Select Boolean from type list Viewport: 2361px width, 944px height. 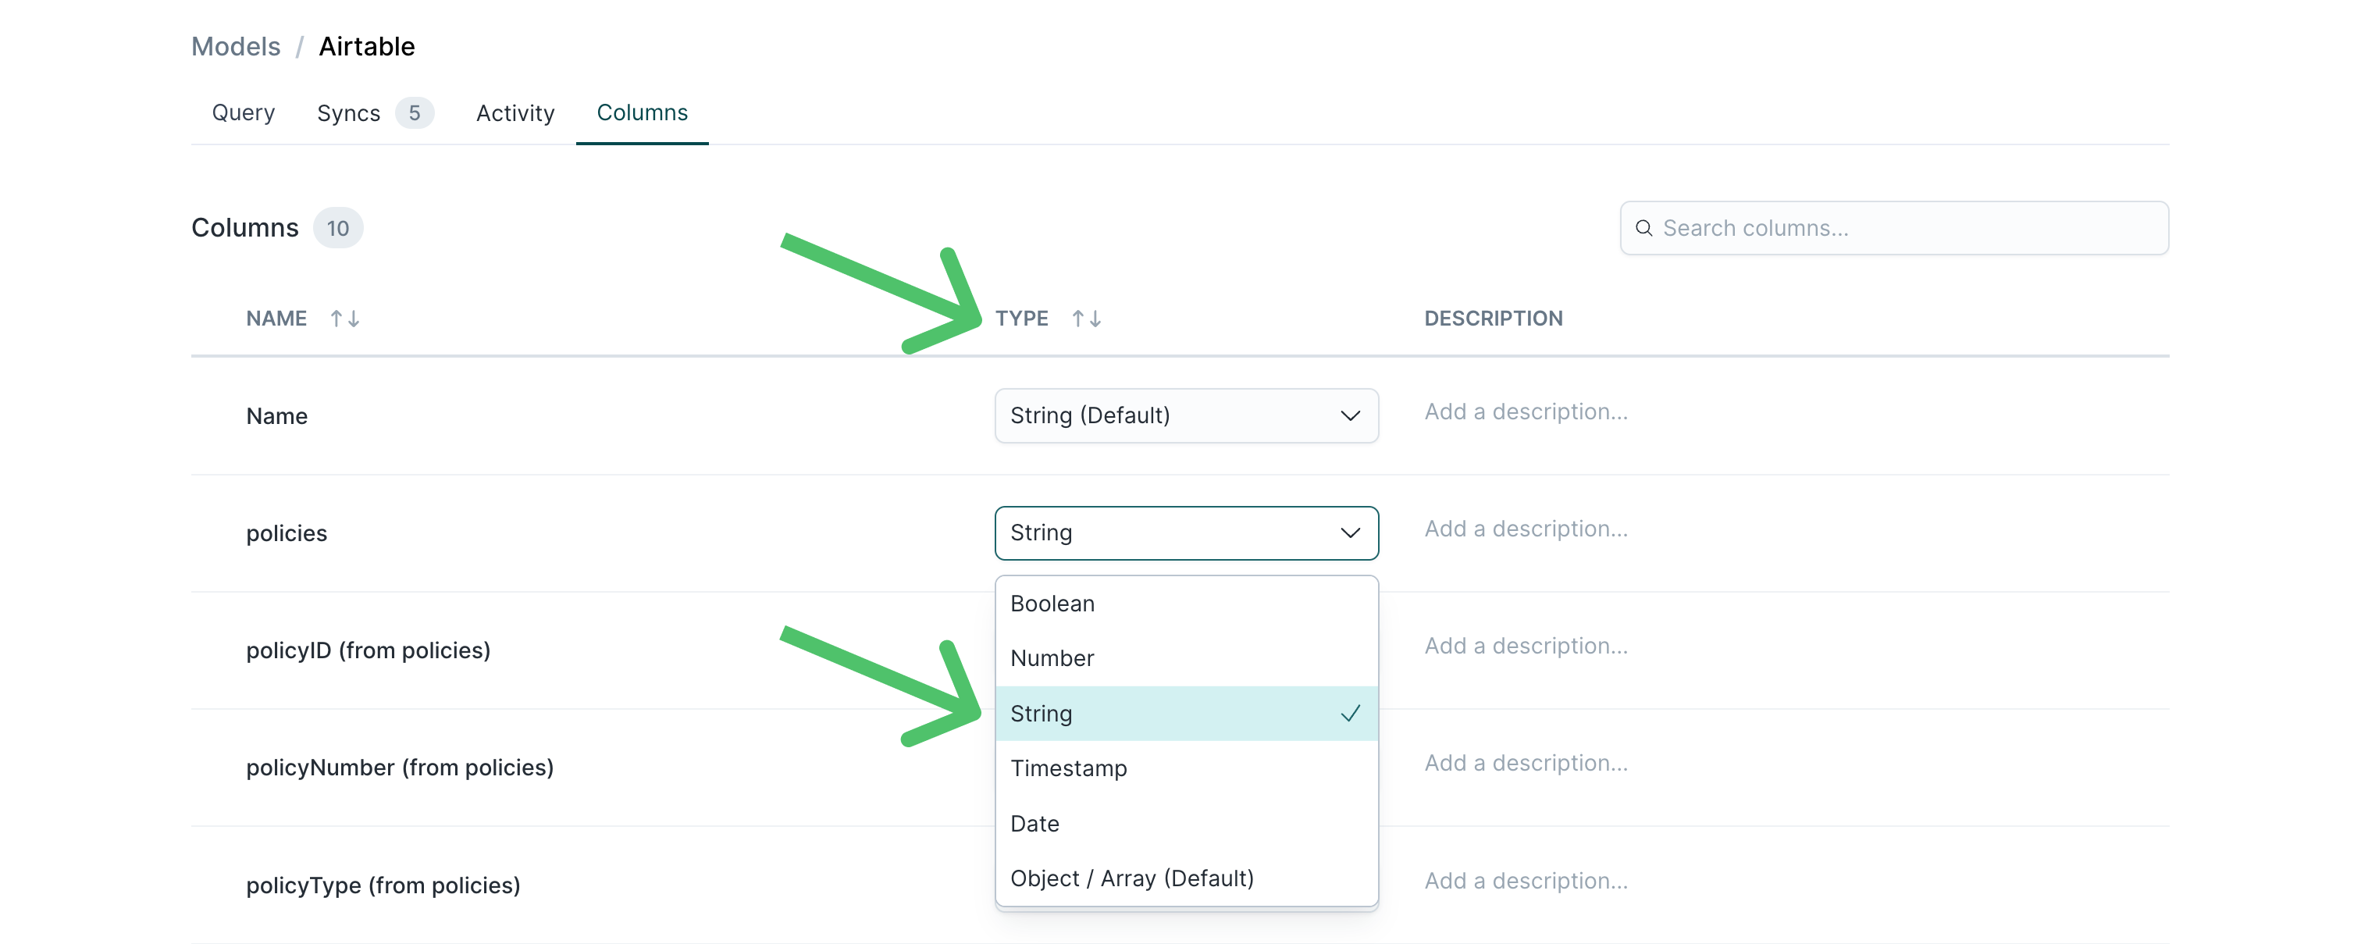(x=1186, y=603)
